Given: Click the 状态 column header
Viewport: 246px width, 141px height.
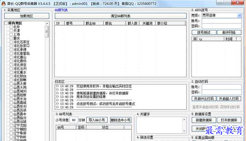Looking at the screenshot, I should (x=105, y=127).
